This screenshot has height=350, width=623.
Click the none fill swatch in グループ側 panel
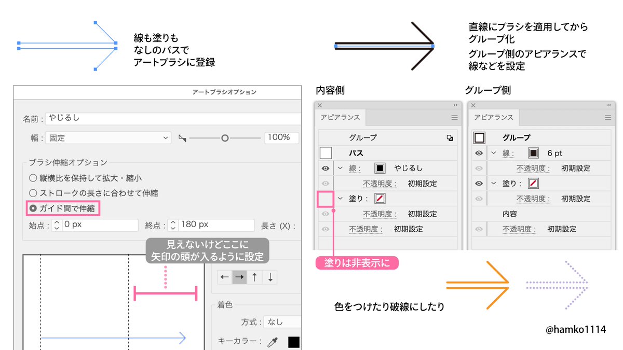coord(534,184)
